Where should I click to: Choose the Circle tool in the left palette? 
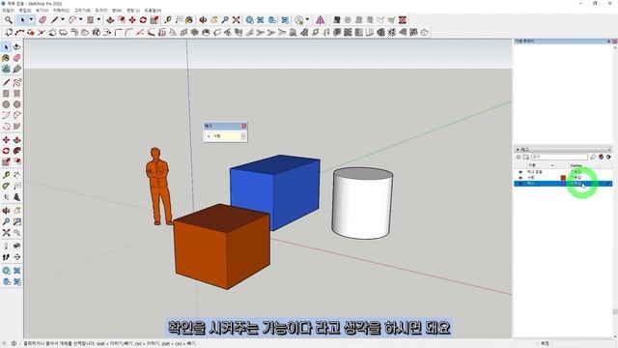pyautogui.click(x=6, y=104)
